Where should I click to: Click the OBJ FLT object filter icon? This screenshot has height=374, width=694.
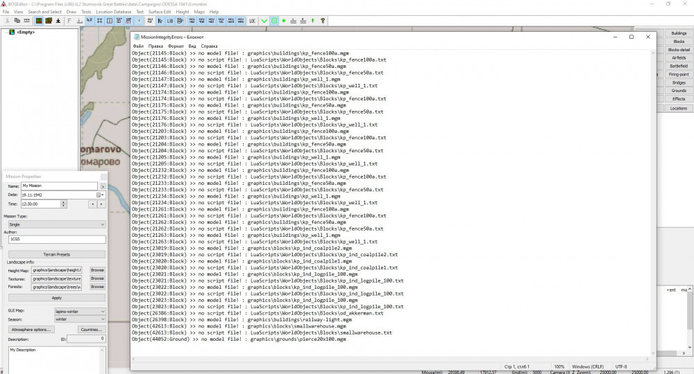tap(150, 21)
